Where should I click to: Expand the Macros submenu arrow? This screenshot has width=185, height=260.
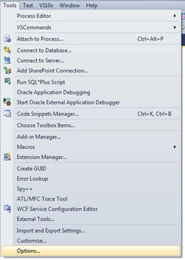click(x=175, y=147)
